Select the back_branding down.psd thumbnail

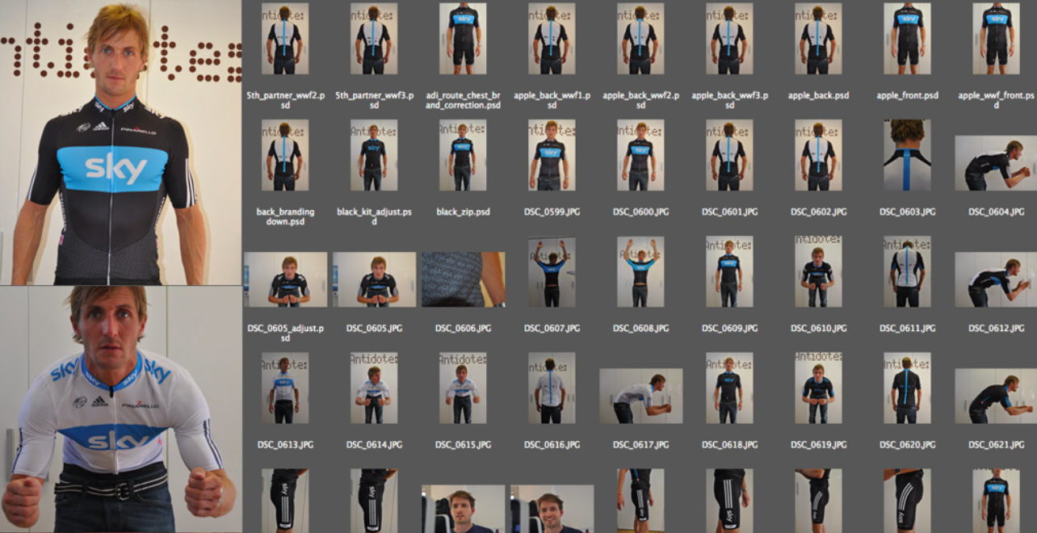(x=285, y=155)
